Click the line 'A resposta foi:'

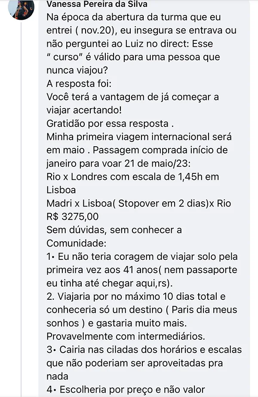(x=79, y=83)
